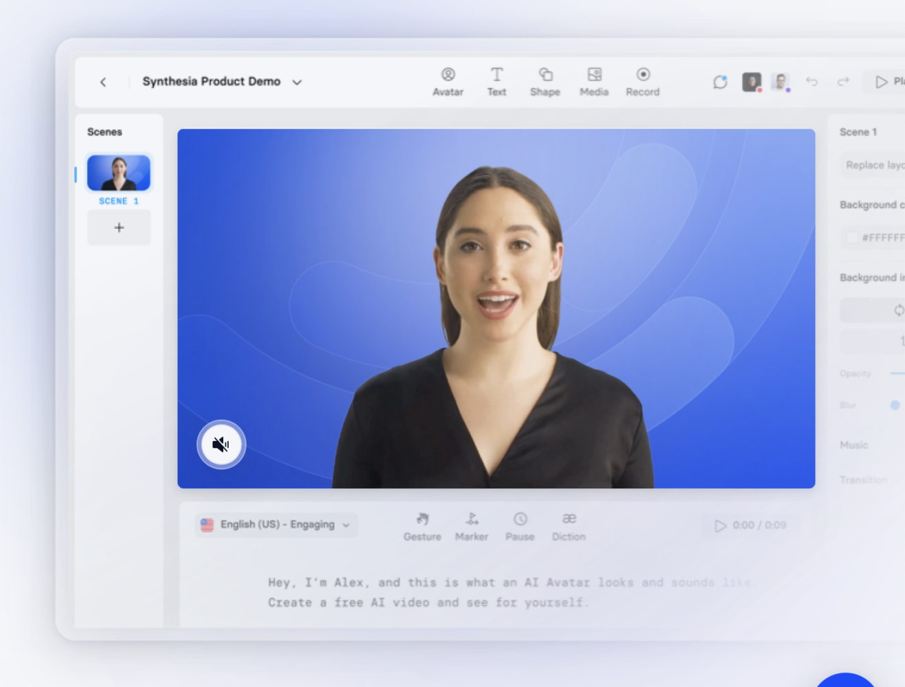Click the Replace layout field
Screen dimensions: 905x687
point(873,166)
